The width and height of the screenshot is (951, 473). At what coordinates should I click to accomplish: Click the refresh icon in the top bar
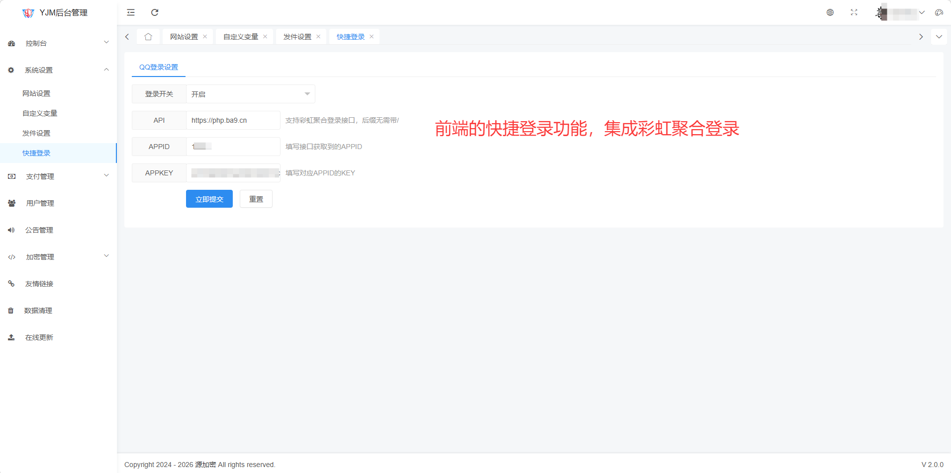(x=155, y=12)
